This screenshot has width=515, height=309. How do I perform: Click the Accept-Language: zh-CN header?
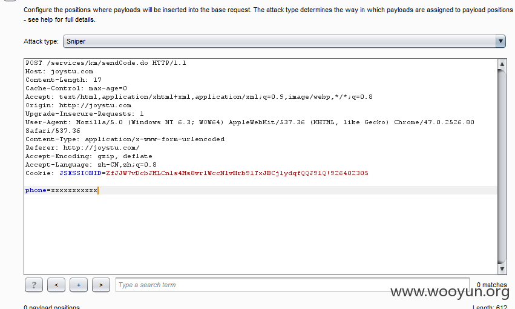pyautogui.click(x=91, y=165)
